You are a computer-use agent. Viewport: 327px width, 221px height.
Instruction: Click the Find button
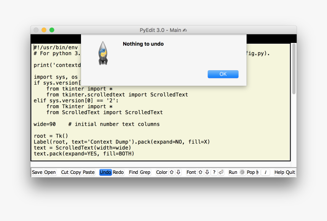tap(133, 172)
